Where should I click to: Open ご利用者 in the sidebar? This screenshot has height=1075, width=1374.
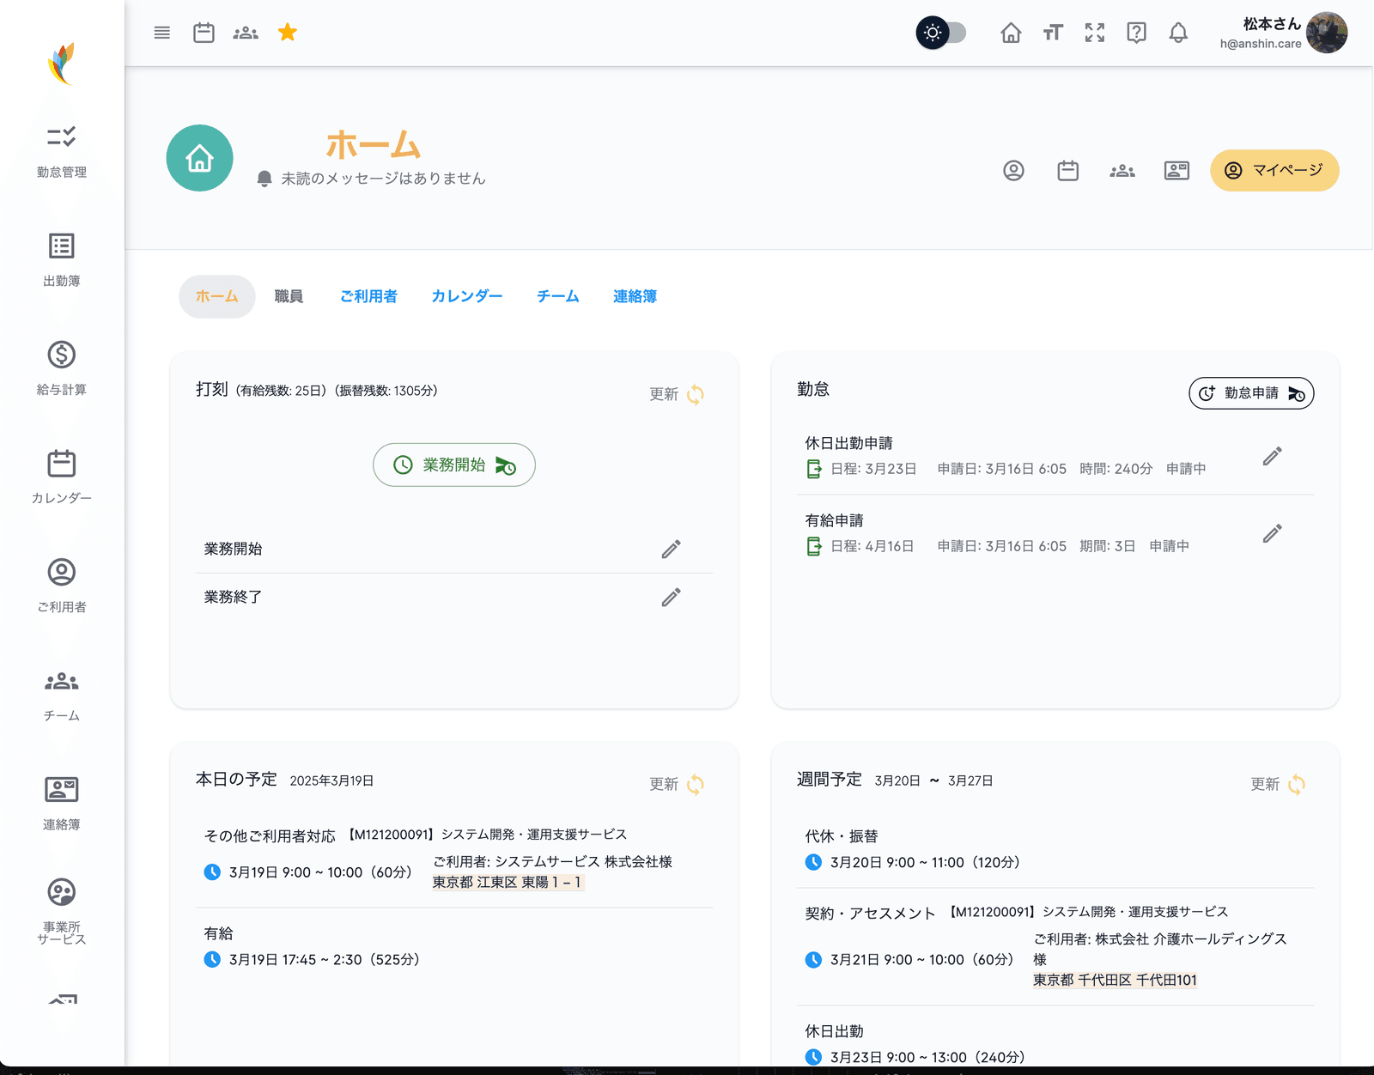pyautogui.click(x=62, y=586)
